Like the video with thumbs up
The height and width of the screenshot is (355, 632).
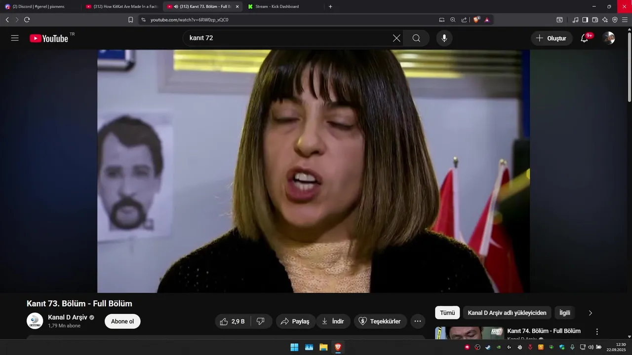[x=233, y=321]
